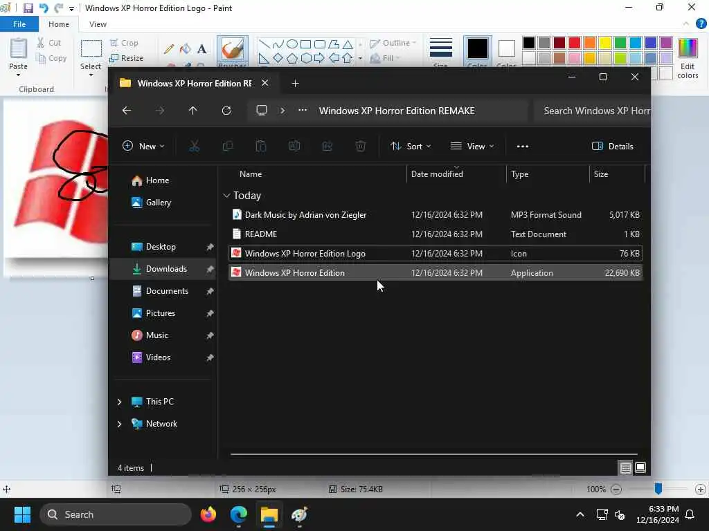Switch to large thumbnails view toggle in status bar
Screen dimensions: 709x531
click(x=640, y=468)
